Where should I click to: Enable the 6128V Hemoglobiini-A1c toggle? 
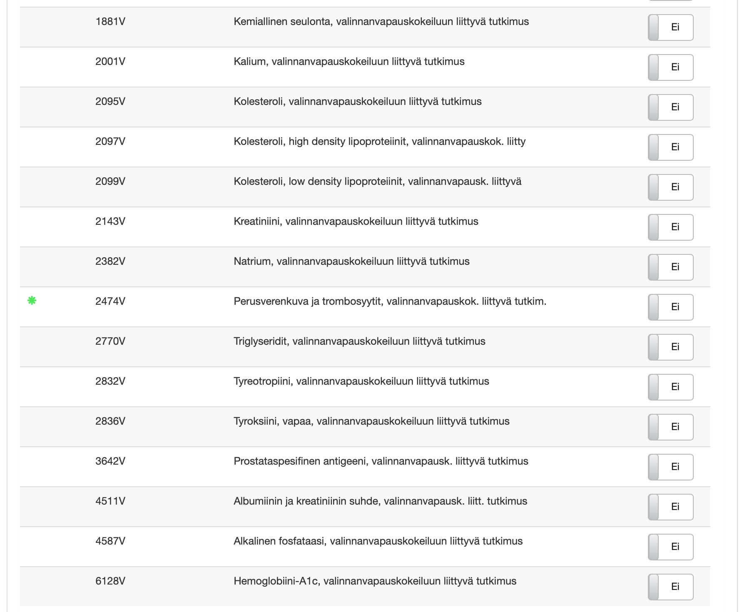click(670, 587)
